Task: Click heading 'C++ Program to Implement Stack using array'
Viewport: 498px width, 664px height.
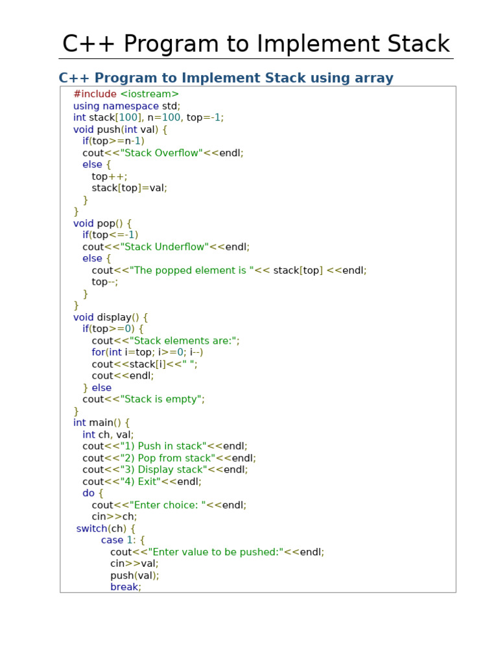Action: 226,78
